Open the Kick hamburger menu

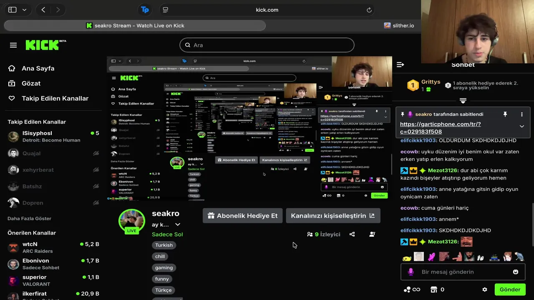pos(13,45)
